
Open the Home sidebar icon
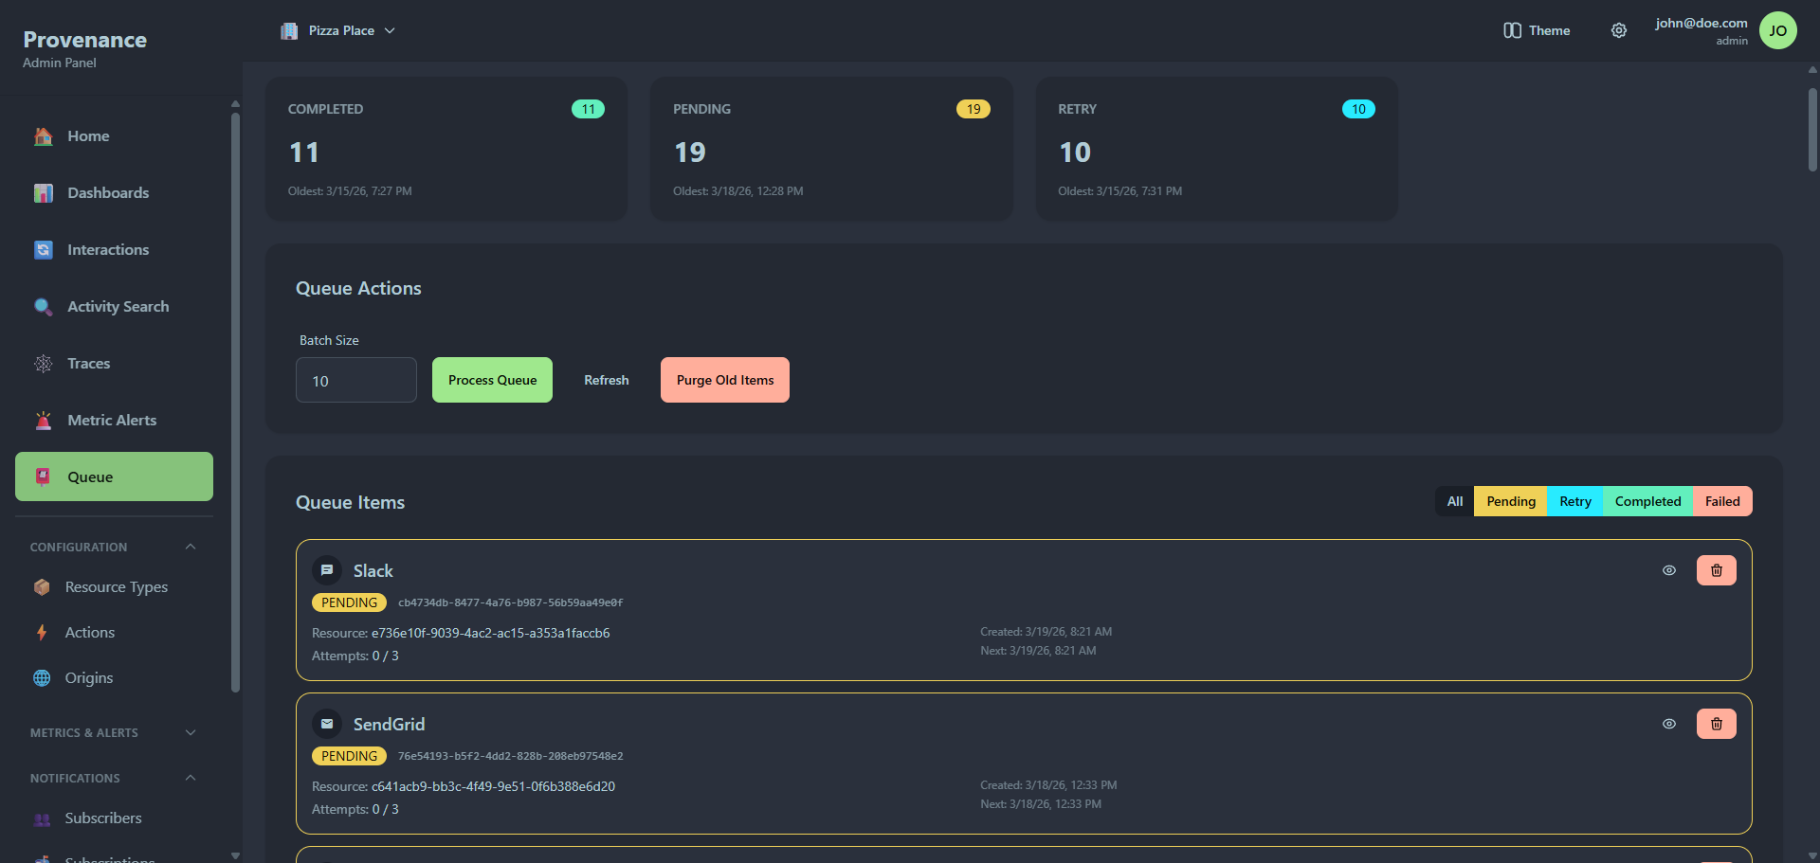click(x=43, y=135)
